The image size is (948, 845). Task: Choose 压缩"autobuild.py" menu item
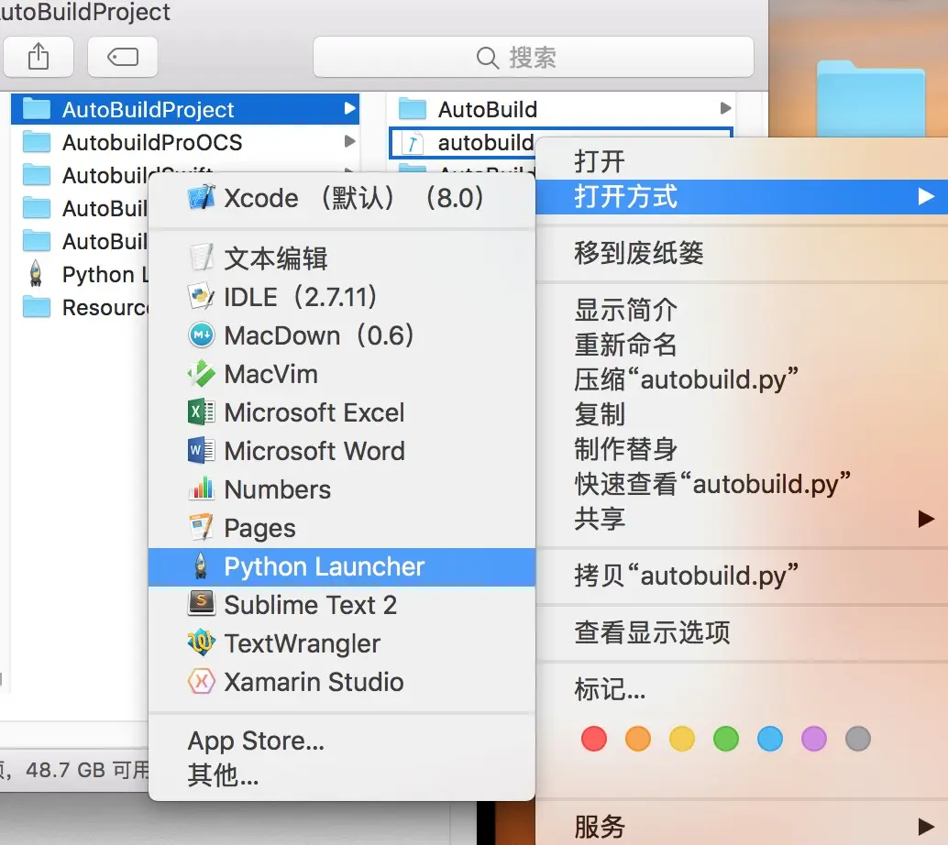[742, 379]
